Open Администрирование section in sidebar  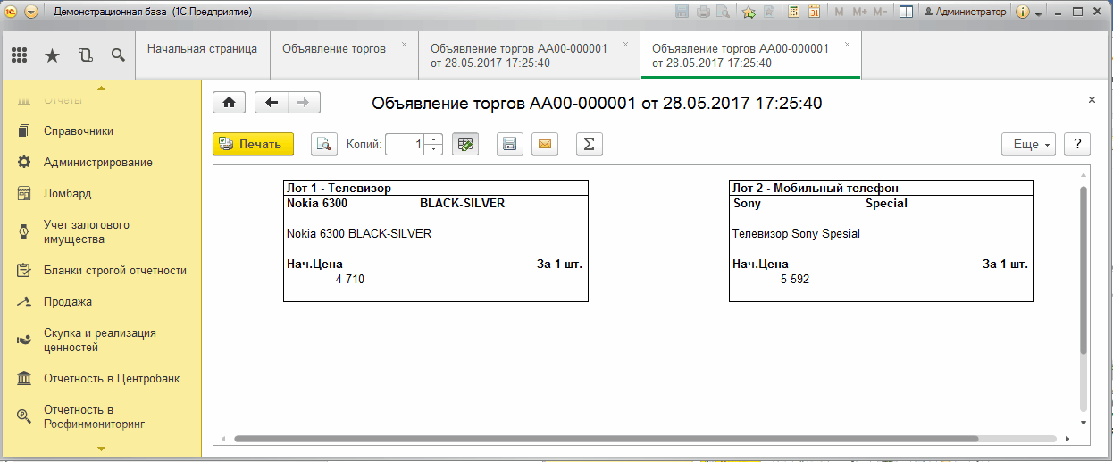(x=101, y=162)
